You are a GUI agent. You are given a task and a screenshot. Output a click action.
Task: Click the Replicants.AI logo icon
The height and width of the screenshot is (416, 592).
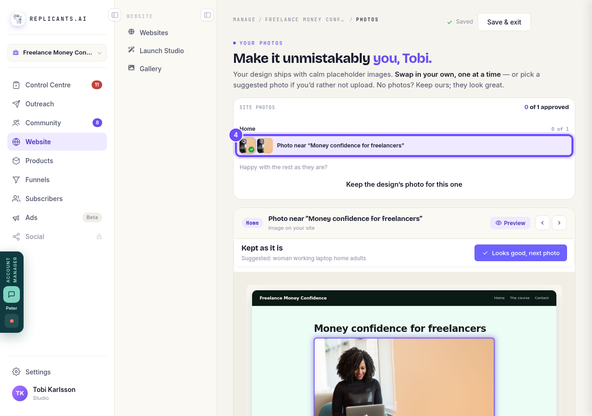(x=18, y=19)
